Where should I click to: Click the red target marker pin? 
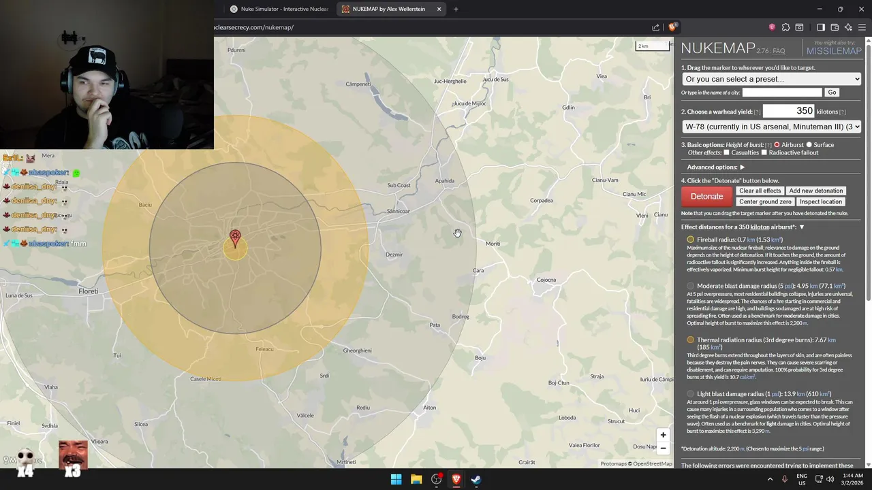point(235,238)
